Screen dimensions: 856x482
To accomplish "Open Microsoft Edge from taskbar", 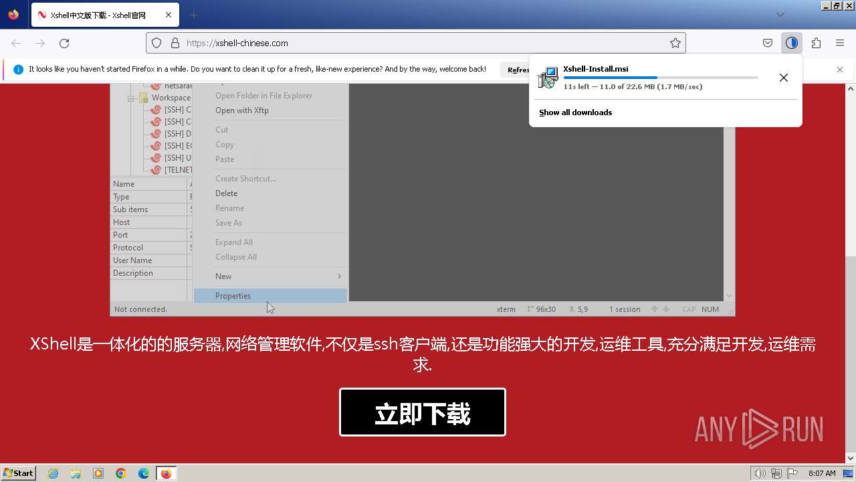I will coord(144,473).
